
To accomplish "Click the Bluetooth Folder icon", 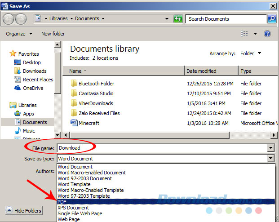I will pos(74,83).
